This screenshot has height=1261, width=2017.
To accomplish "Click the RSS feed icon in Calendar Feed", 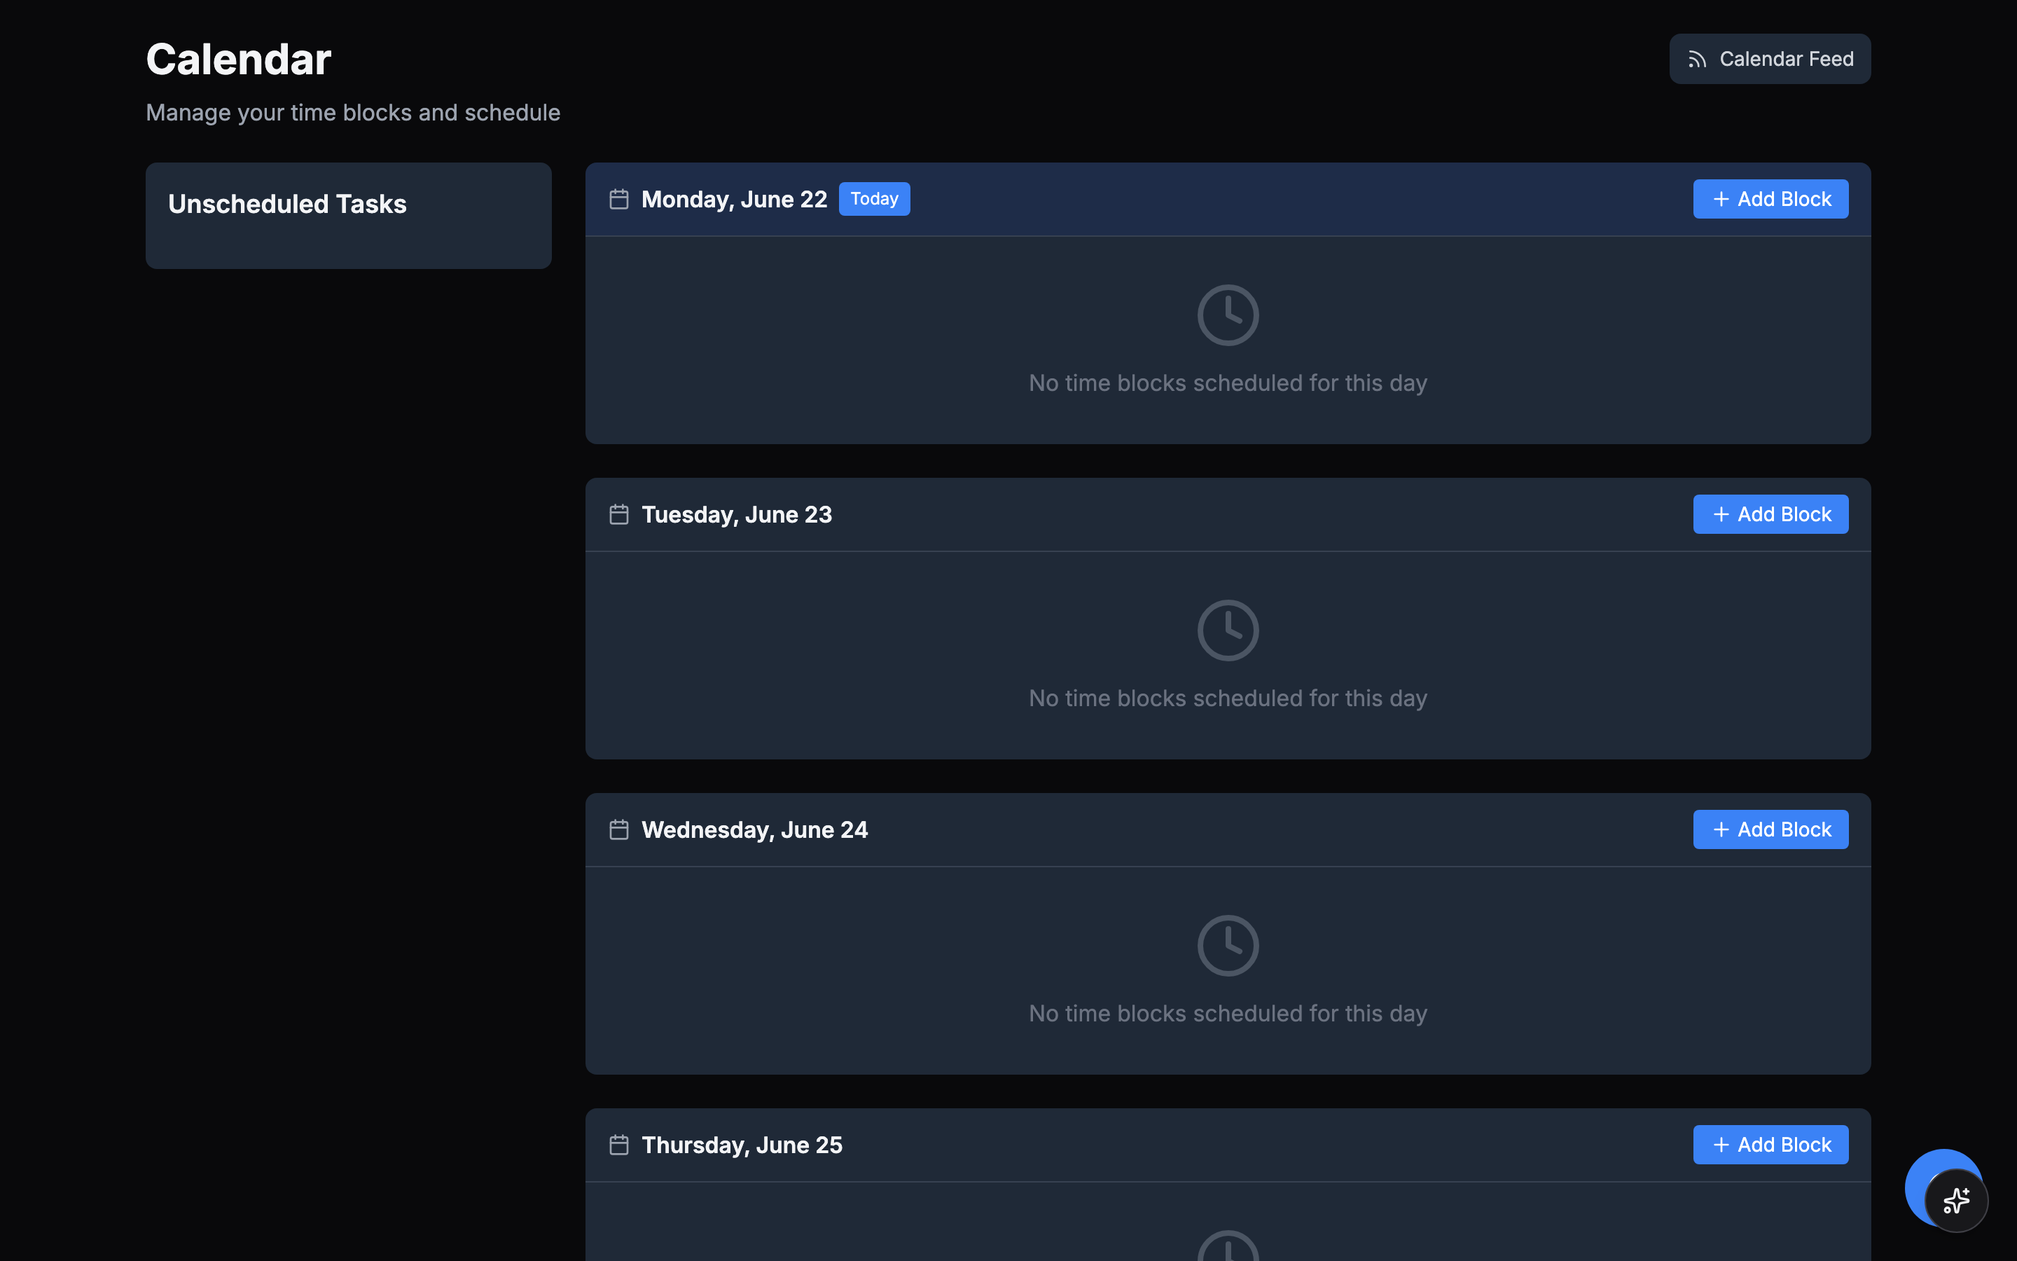I will pos(1697,60).
